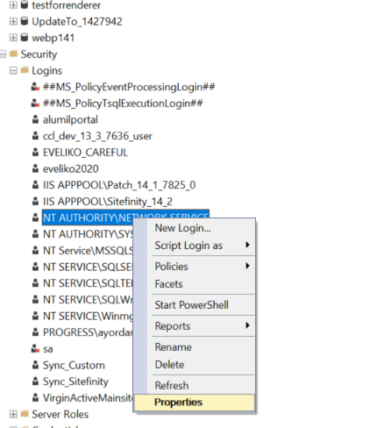This screenshot has width=370, height=428.
Task: Select the Sync_Sitefinity login name
Action: click(x=75, y=382)
